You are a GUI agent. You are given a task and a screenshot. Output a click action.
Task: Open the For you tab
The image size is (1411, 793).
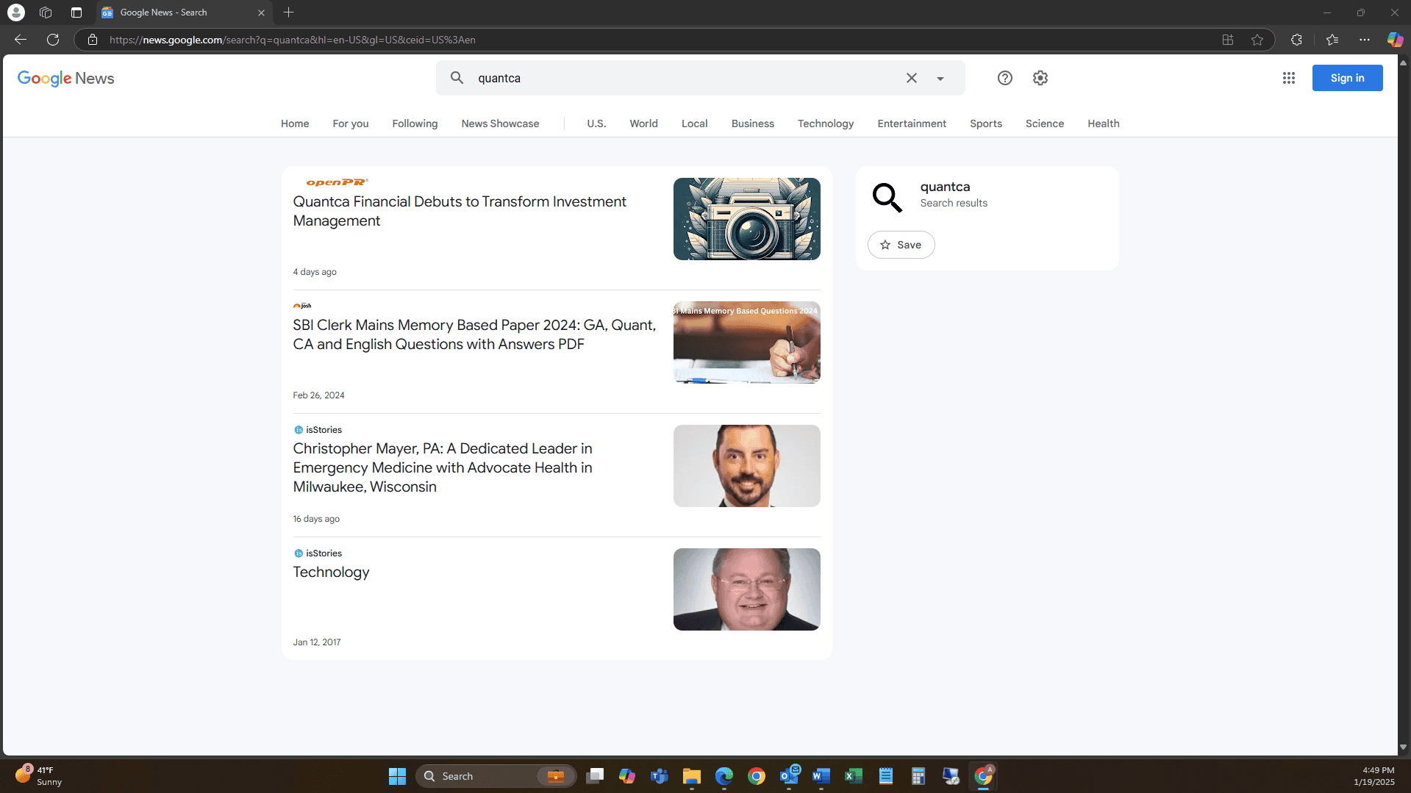pyautogui.click(x=351, y=123)
